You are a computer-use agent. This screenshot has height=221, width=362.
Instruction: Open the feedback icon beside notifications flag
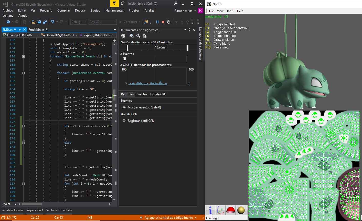click(x=123, y=3)
